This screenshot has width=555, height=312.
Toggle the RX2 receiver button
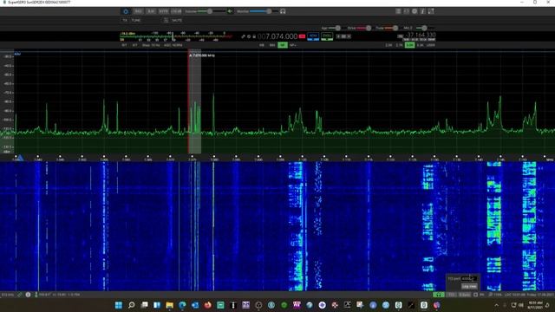139,11
